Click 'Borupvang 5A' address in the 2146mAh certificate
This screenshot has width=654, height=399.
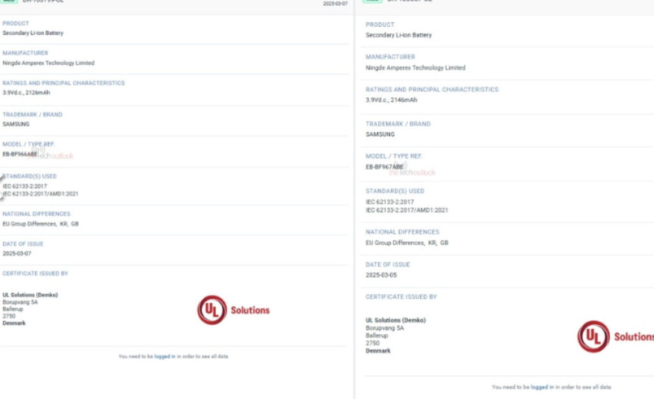coord(385,328)
